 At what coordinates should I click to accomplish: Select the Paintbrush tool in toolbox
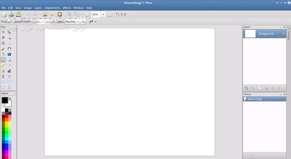tap(3, 60)
